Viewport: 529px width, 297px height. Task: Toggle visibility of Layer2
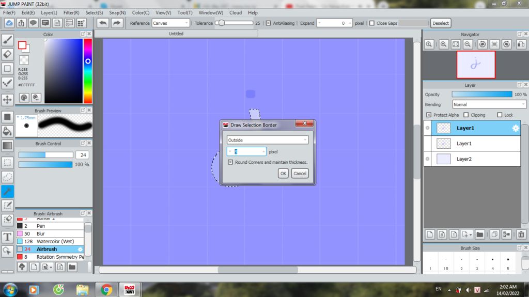click(x=427, y=159)
